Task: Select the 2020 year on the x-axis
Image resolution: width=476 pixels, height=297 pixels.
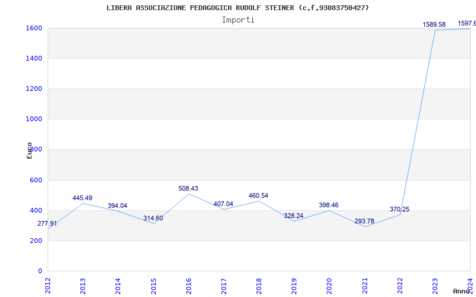Action: 329,285
